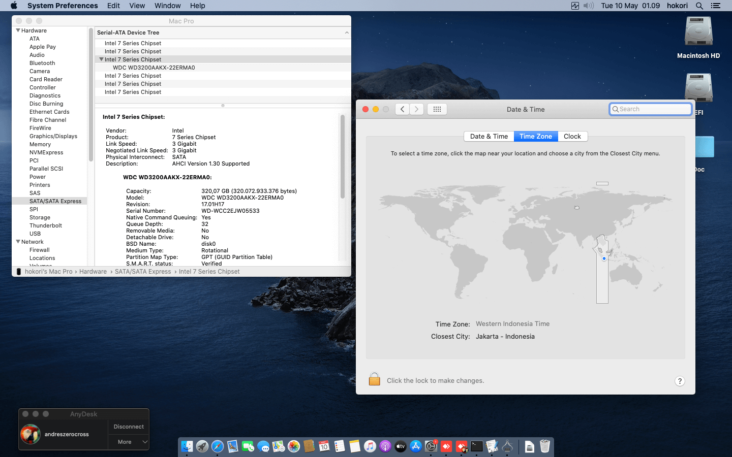Switch to the Clock tab
Screen dimensions: 732x457
coord(572,136)
